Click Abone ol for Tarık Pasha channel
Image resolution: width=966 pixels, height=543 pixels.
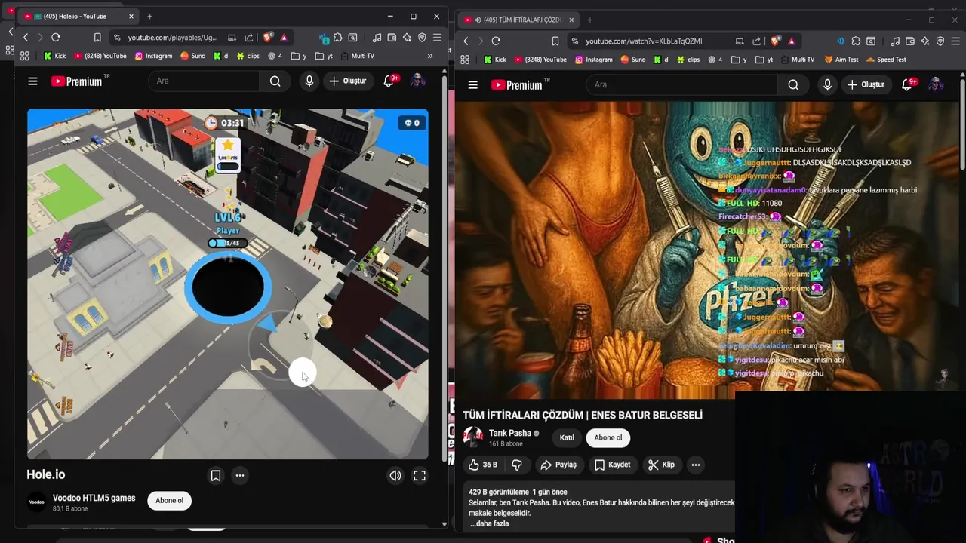(x=608, y=437)
